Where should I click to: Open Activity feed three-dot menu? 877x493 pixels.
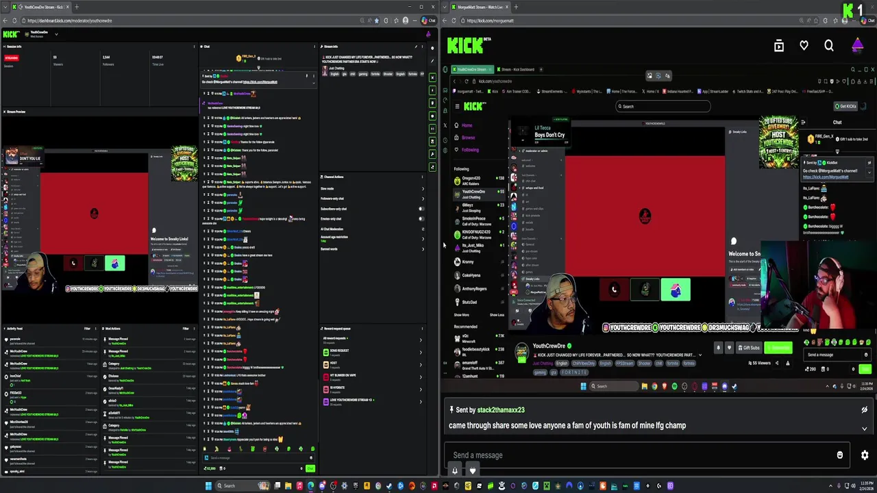tap(97, 329)
